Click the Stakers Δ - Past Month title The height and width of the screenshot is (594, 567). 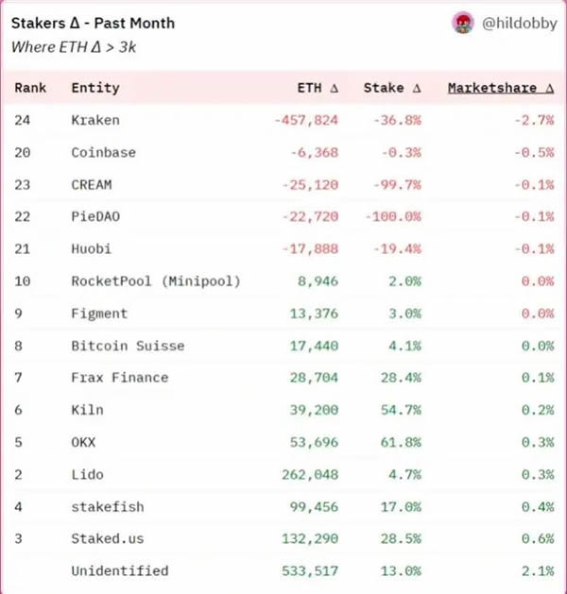(93, 24)
